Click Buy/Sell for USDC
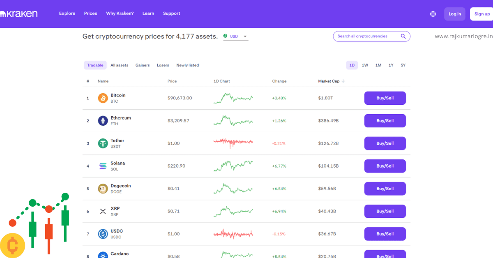Image resolution: width=493 pixels, height=258 pixels. (x=385, y=234)
